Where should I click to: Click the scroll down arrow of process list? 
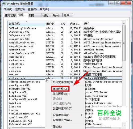pos(124,125)
